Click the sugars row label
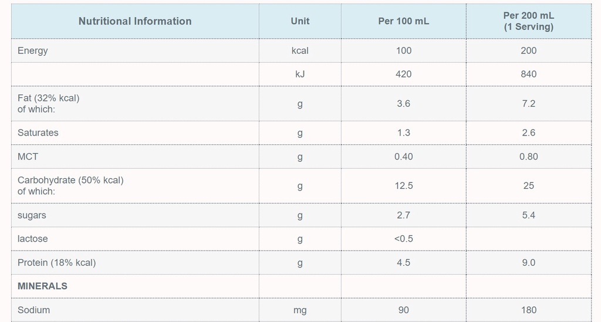 32,215
